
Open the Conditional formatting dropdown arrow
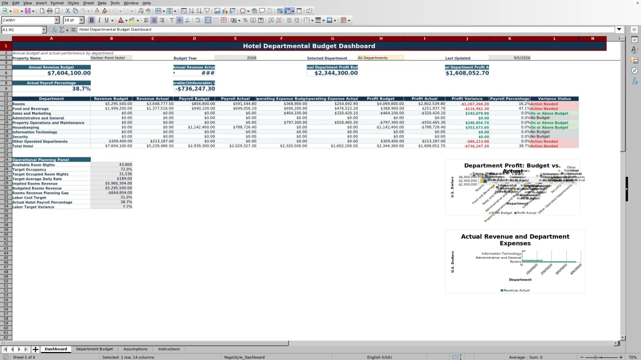coord(349,20)
